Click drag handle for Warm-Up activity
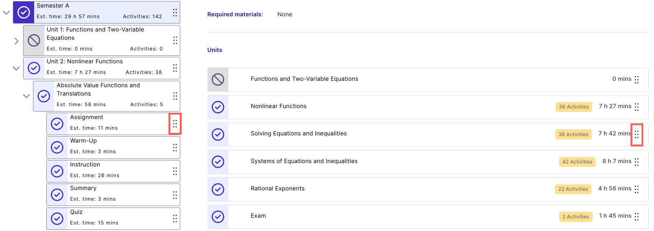This screenshot has height=231, width=654. click(175, 148)
